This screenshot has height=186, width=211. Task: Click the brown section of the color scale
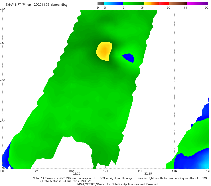178,3
